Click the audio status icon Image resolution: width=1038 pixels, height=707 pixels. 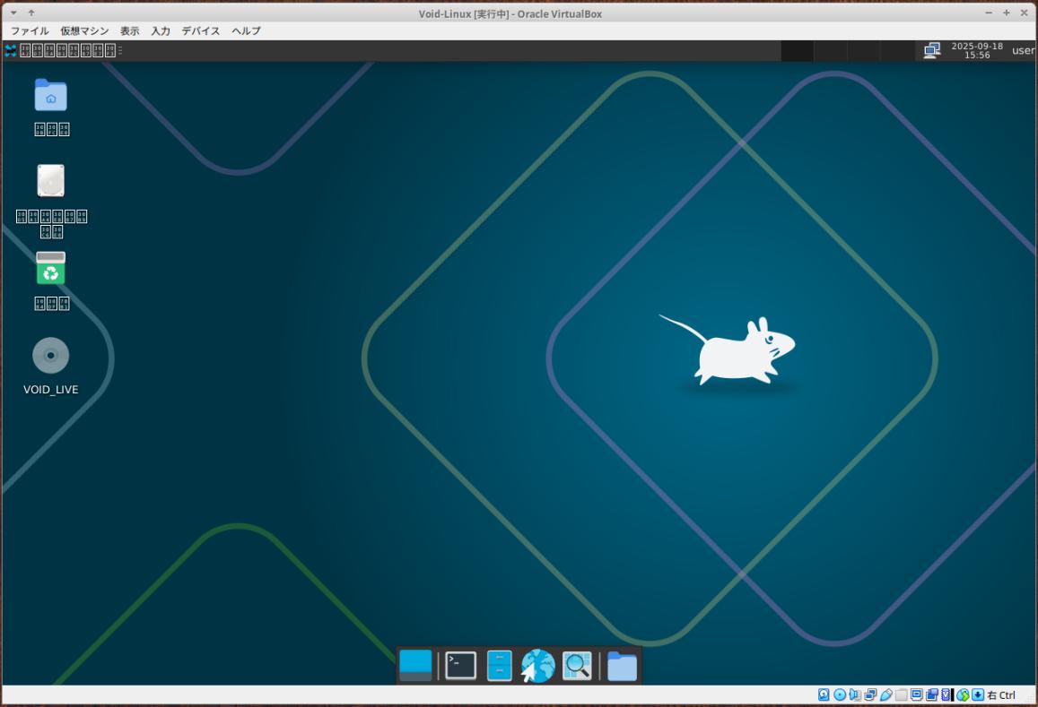tap(855, 695)
